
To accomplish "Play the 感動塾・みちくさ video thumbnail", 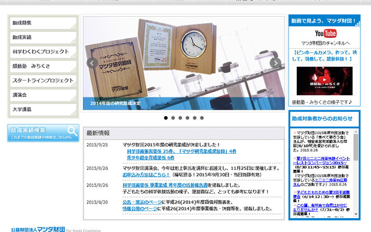I will (x=325, y=81).
